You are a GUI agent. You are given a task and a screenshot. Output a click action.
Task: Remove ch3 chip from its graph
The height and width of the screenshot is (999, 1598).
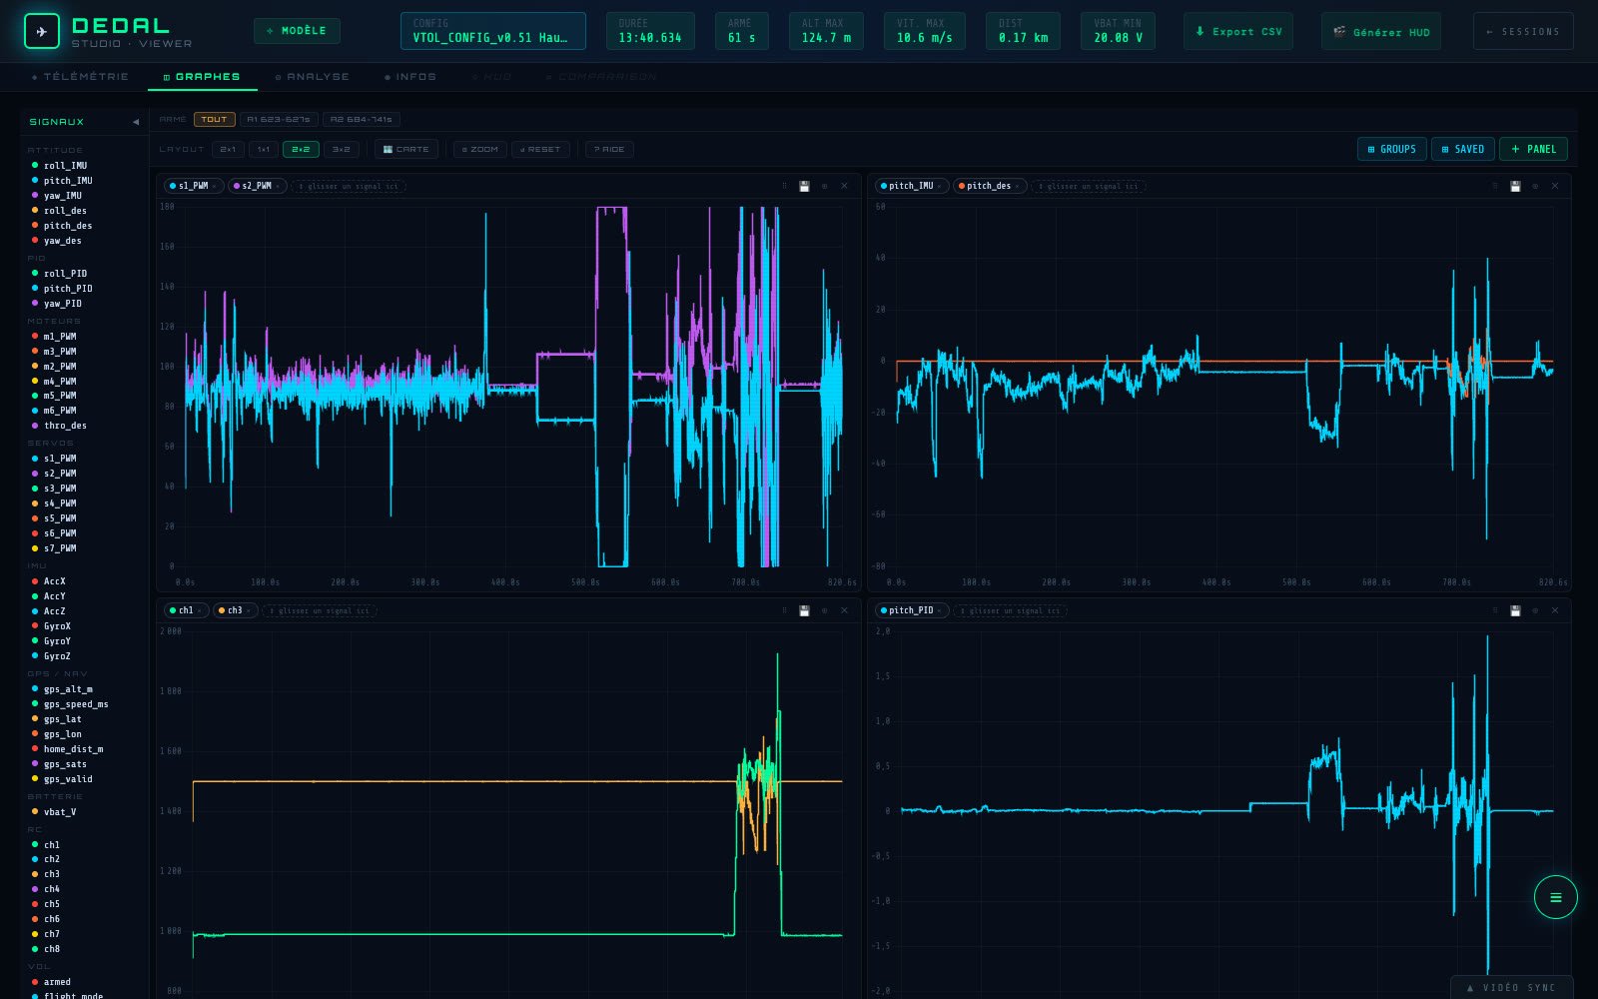[249, 610]
